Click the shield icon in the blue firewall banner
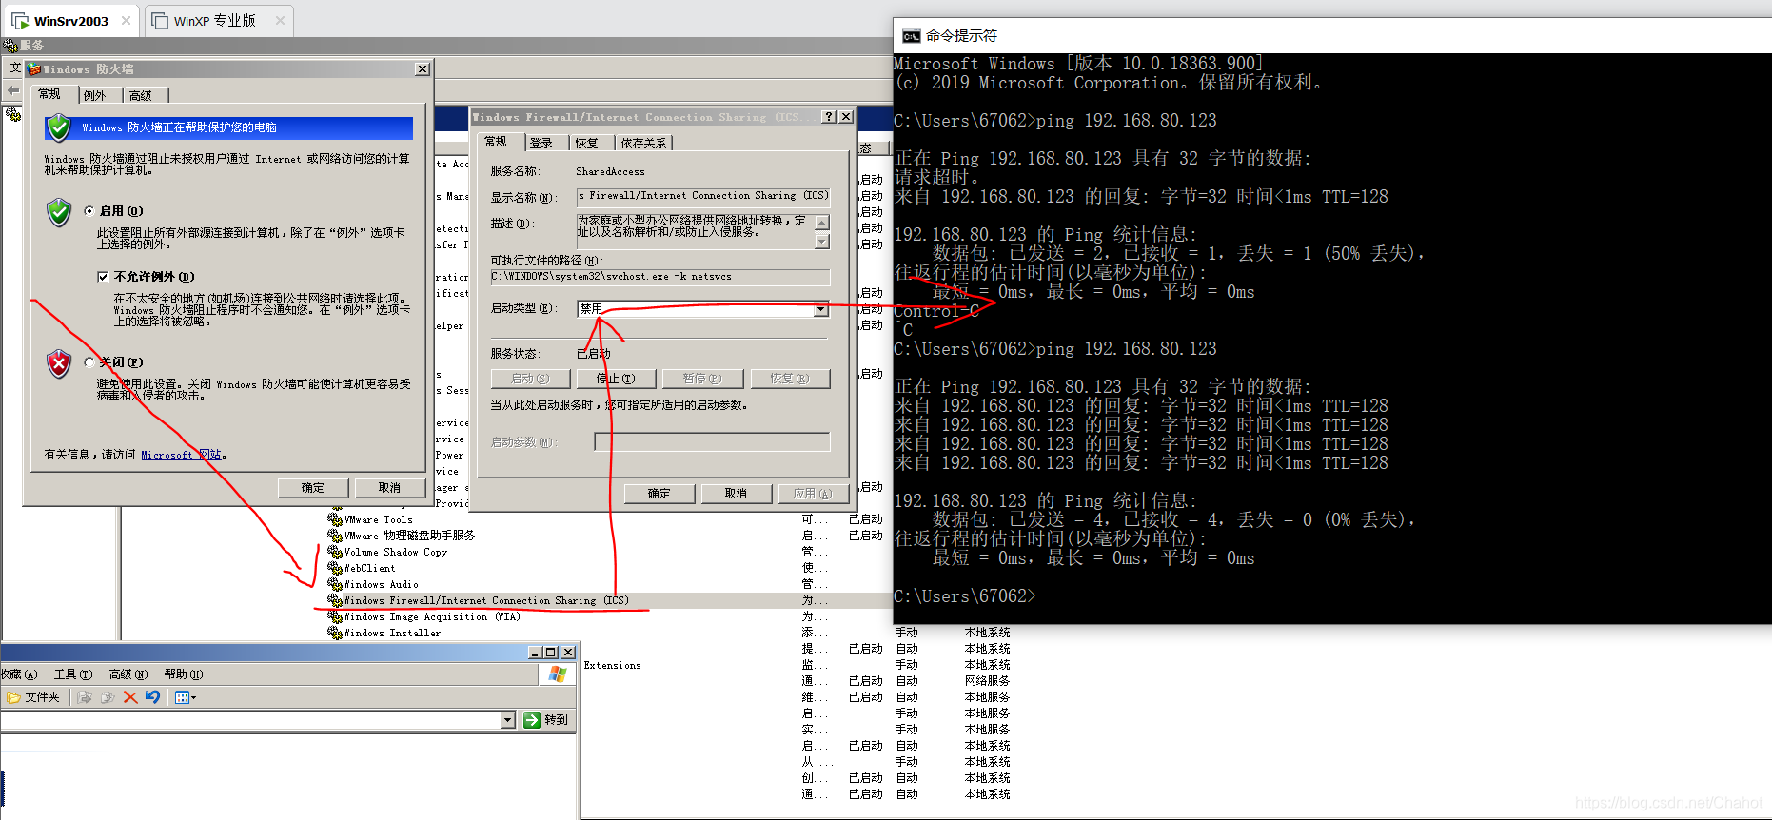This screenshot has height=820, width=1772. pyautogui.click(x=59, y=127)
